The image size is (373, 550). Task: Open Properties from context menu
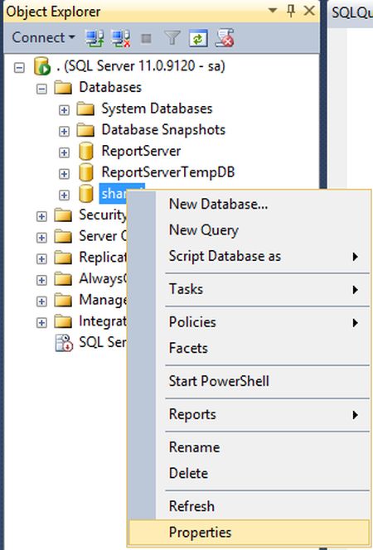click(249, 532)
